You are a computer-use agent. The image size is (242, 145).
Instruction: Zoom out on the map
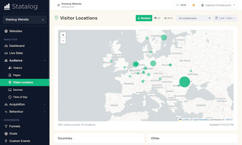click(x=63, y=41)
